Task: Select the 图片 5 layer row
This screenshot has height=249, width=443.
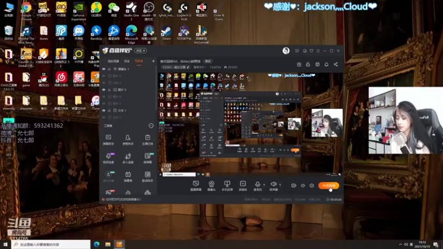Action: tap(128, 90)
